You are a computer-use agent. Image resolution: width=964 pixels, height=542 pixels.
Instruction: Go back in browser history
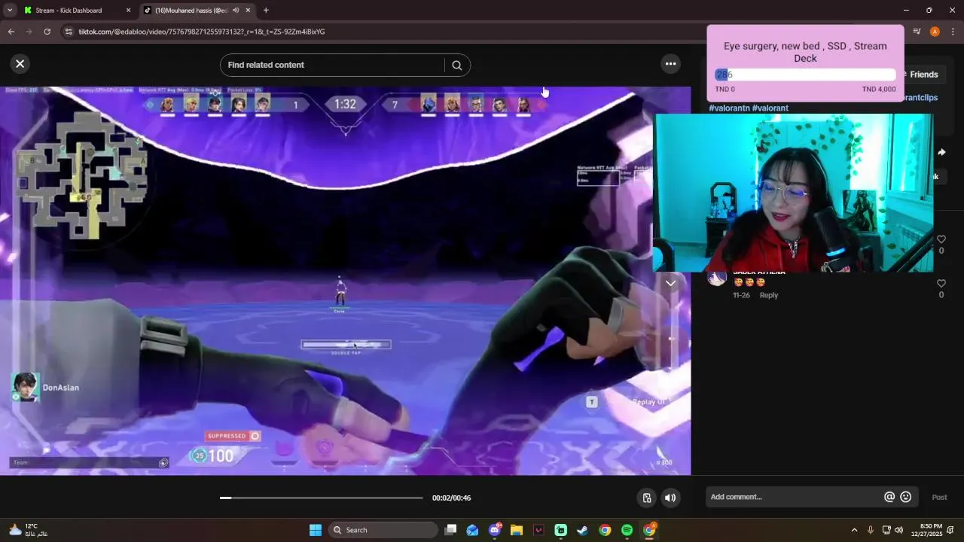[11, 32]
